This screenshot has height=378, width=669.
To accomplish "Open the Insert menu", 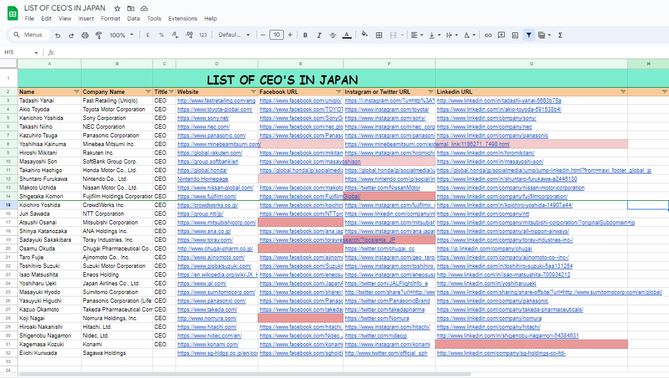I will 86,18.
